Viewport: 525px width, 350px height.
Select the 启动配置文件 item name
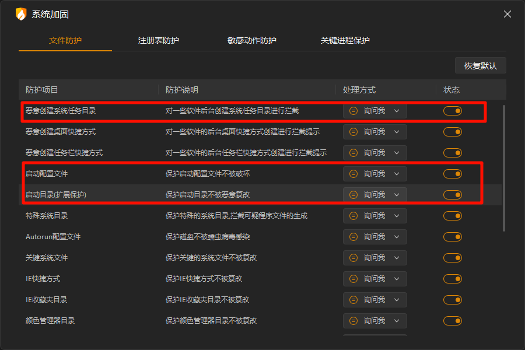tap(47, 174)
